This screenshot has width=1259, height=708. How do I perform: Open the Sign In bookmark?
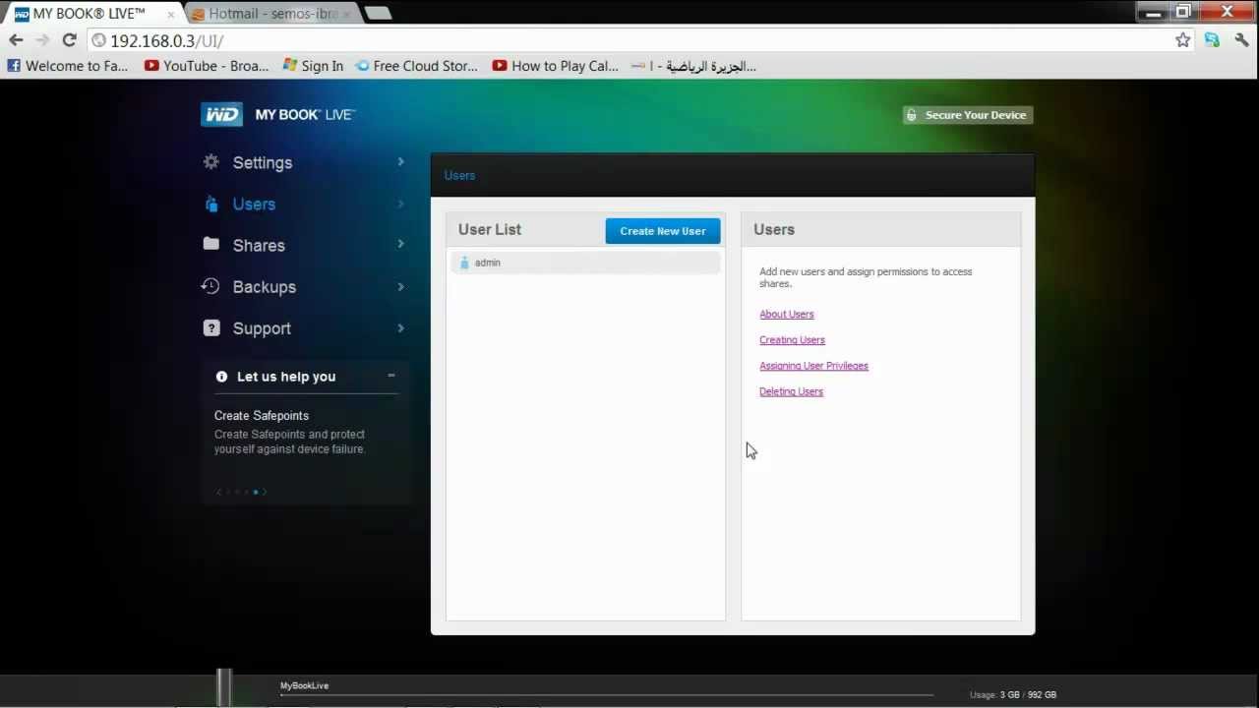313,66
